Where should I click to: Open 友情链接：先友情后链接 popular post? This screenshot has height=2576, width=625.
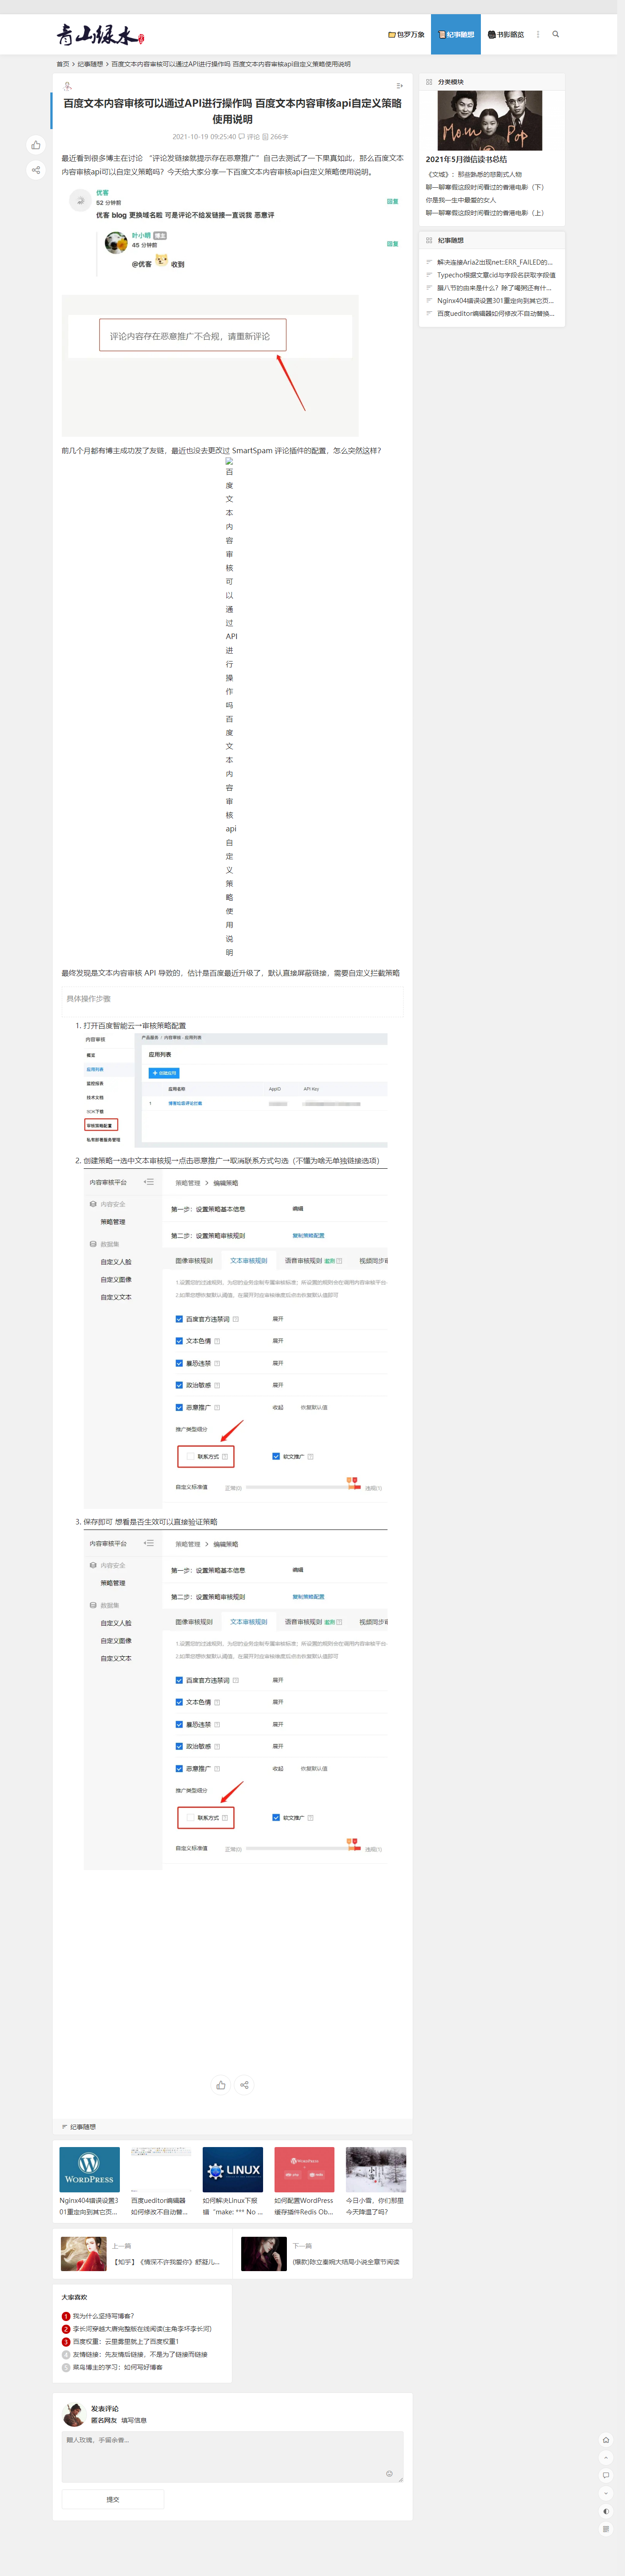coord(140,2355)
